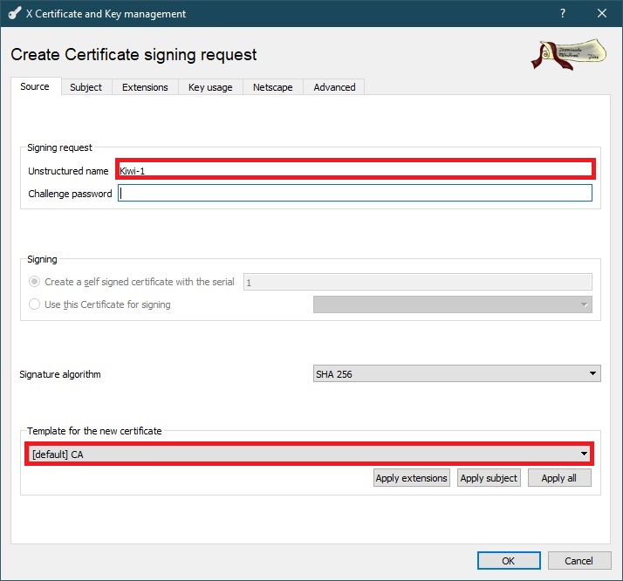Switch to the Netscape tab

[x=273, y=87]
